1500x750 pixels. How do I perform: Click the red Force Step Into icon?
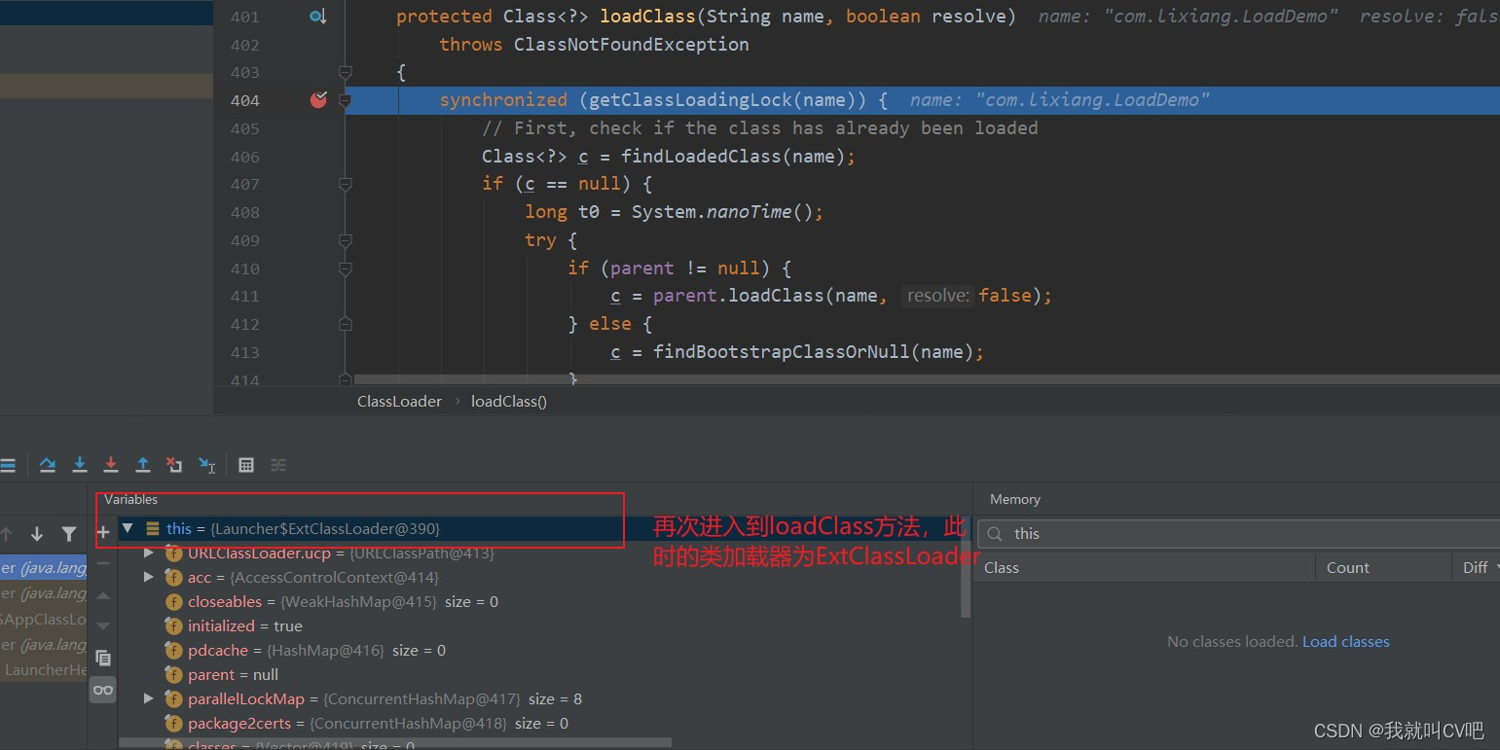point(111,465)
